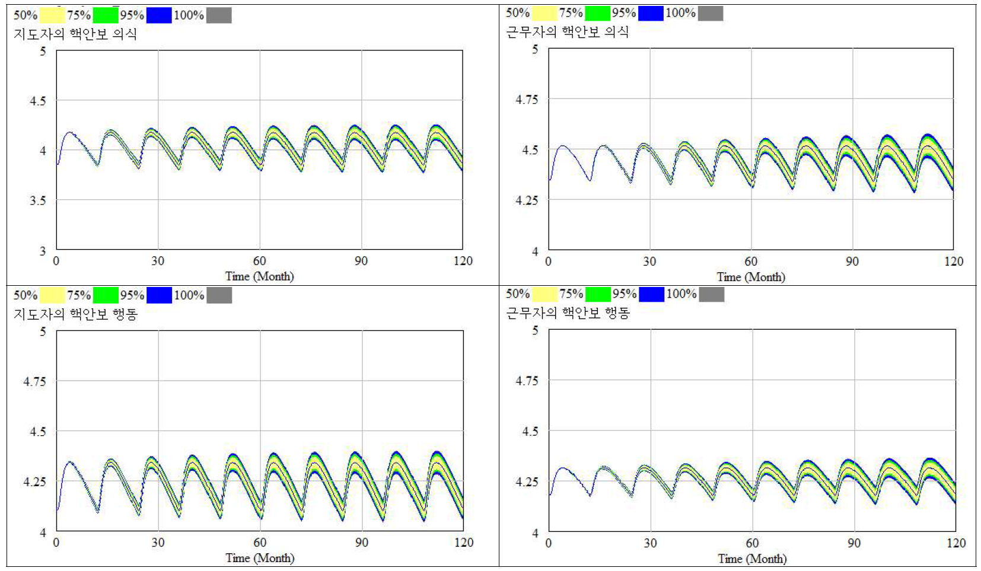Click y-axis value 3 in 지도자의 핵안보 의식 chart

(42, 251)
